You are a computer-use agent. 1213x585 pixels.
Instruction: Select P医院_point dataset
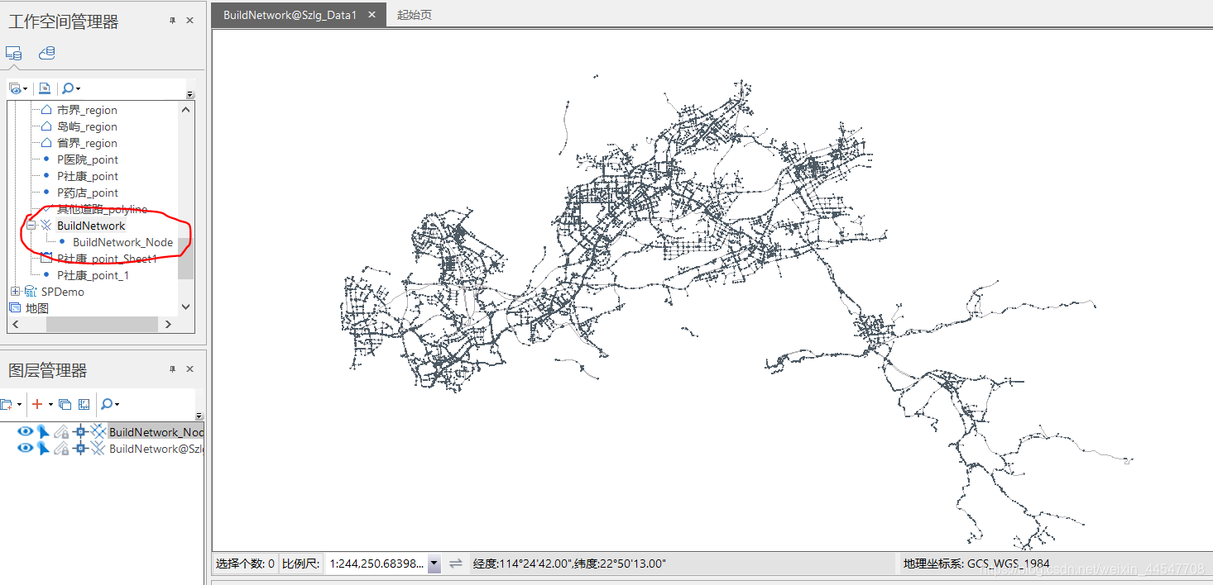tap(88, 159)
